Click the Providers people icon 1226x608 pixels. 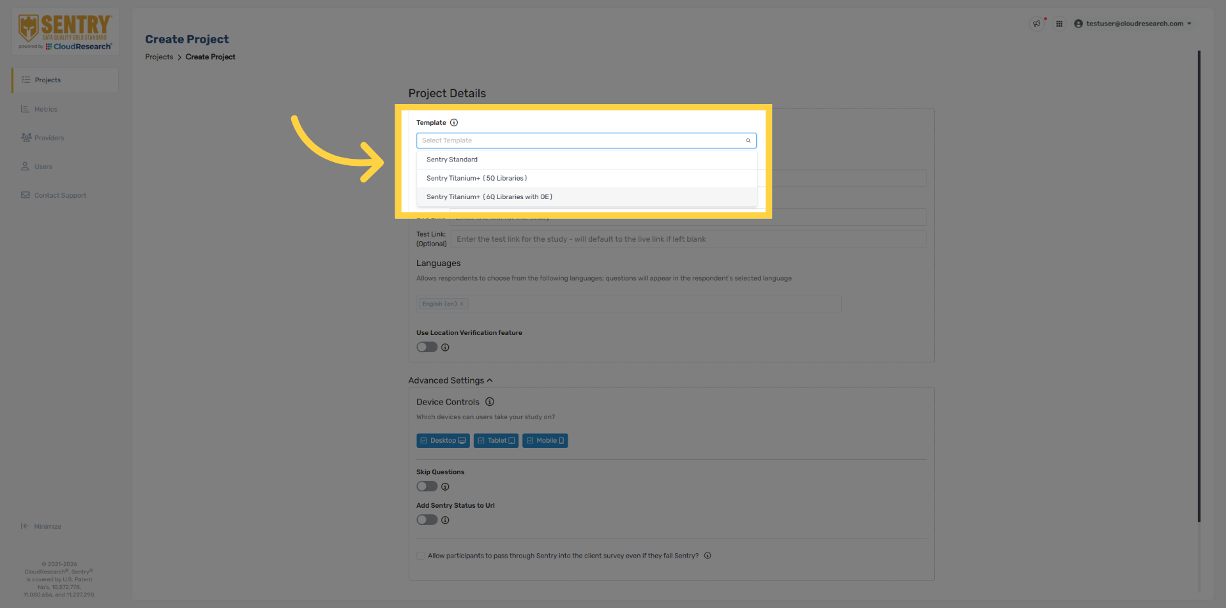(26, 137)
